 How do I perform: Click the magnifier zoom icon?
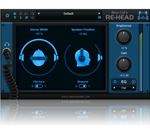26,18
